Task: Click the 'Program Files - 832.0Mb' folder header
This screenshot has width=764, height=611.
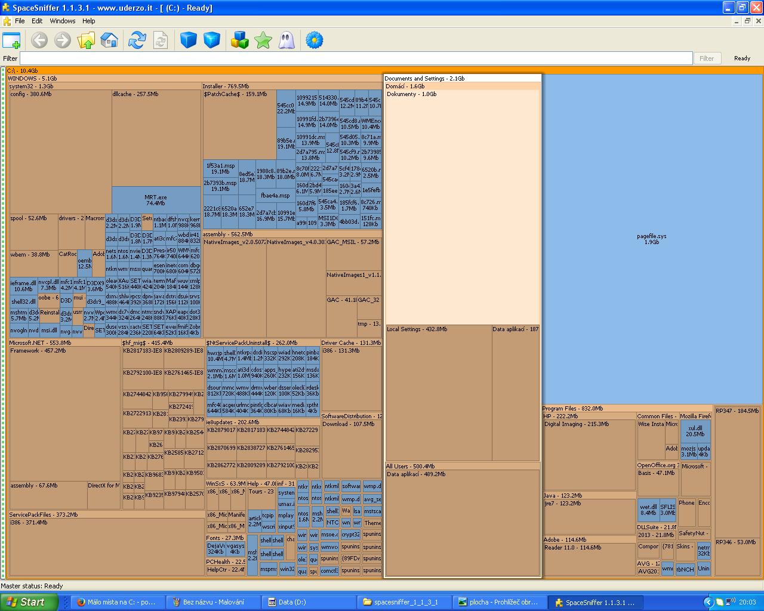Action: (x=627, y=409)
